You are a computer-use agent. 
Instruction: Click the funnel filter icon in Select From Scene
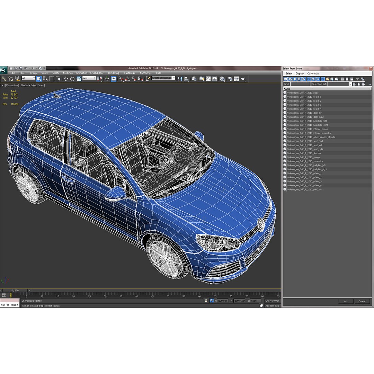click(357, 79)
